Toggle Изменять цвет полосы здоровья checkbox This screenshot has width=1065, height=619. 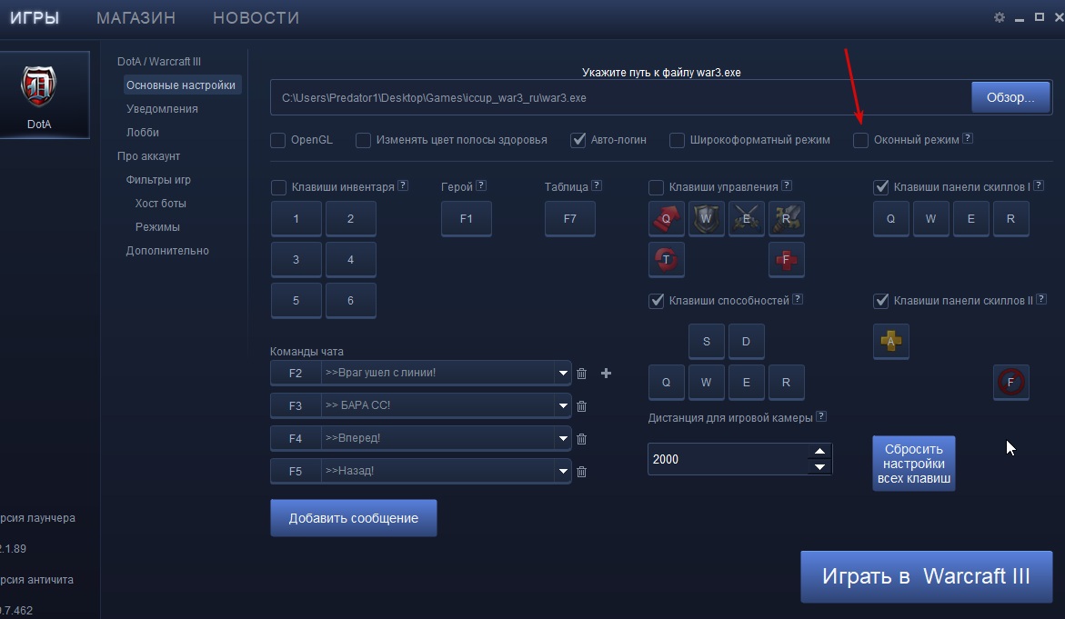364,140
